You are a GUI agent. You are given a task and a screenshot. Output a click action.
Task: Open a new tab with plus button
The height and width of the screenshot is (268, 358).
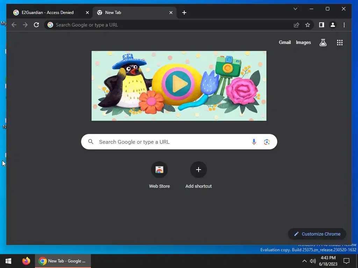(184, 13)
